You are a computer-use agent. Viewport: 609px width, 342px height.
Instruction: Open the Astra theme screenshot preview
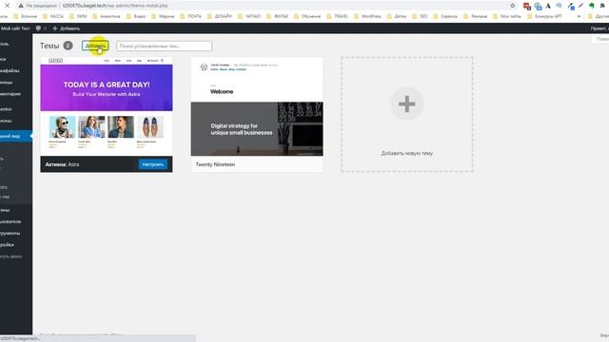pos(107,106)
